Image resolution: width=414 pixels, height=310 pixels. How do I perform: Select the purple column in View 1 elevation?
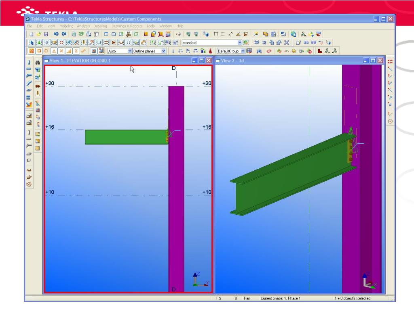tap(176, 189)
